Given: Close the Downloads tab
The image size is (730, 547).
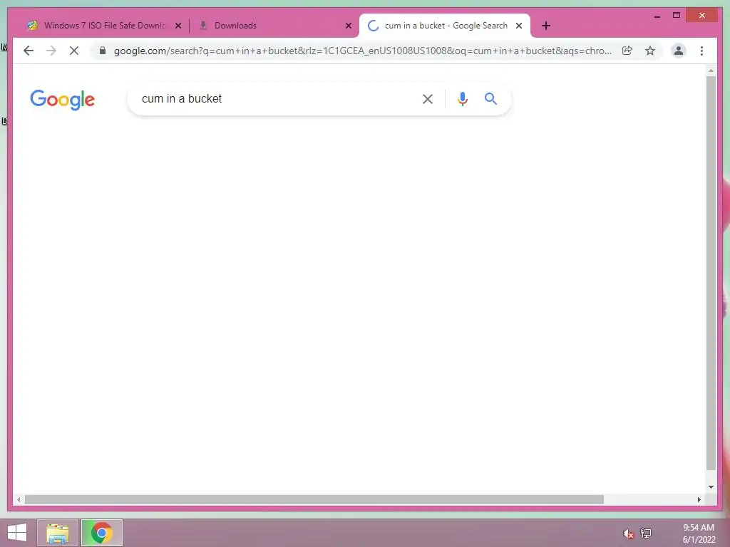Looking at the screenshot, I should click(x=348, y=26).
